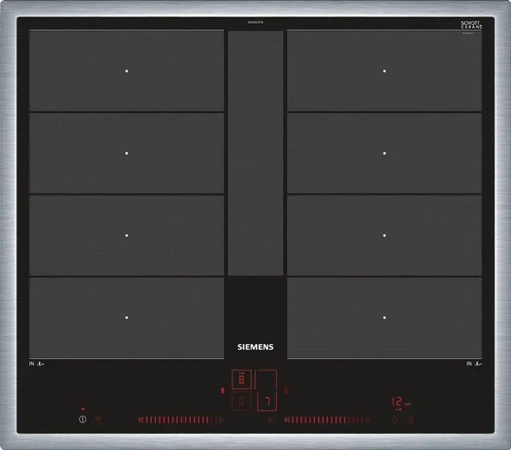Tap center dot of top-right cooking zone
511x450 pixels.
point(385,71)
